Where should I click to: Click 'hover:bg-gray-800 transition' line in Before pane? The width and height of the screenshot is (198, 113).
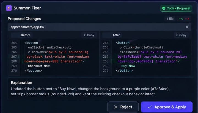[x=54, y=61]
